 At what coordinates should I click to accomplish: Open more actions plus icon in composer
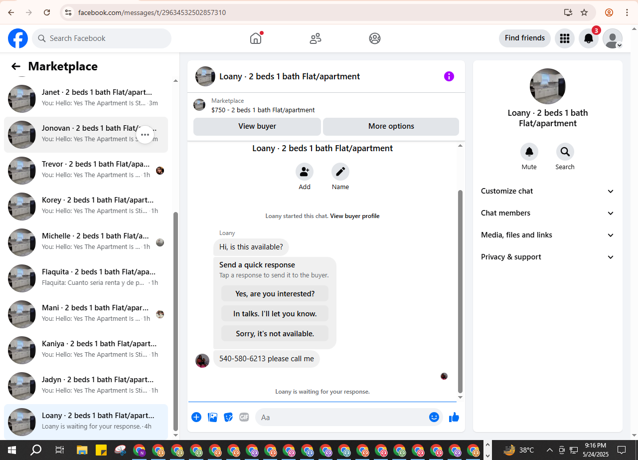click(196, 417)
